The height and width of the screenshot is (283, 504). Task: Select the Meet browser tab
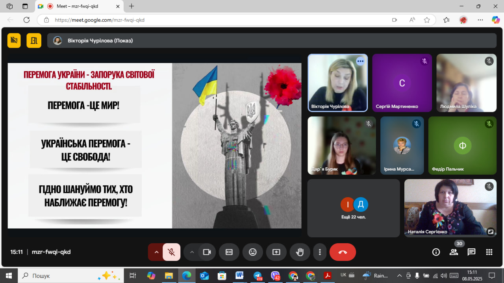tap(79, 6)
